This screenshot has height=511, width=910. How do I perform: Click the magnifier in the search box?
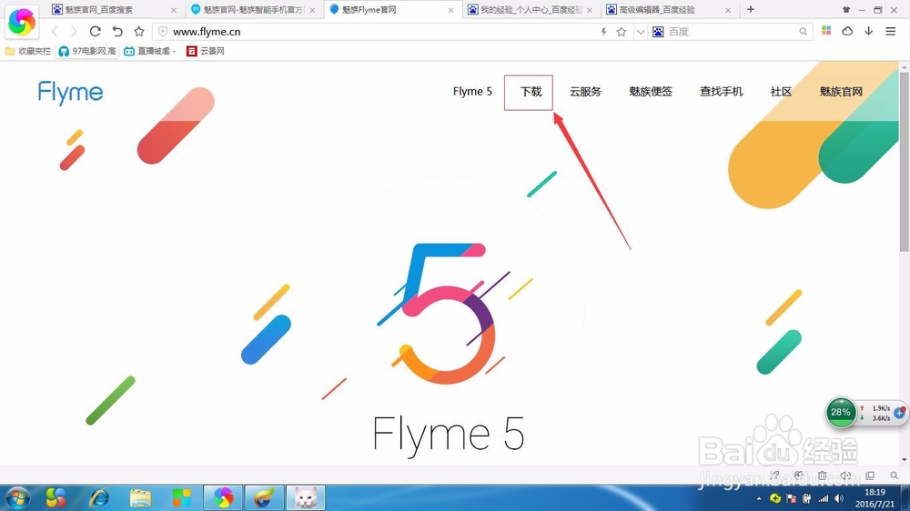point(803,32)
